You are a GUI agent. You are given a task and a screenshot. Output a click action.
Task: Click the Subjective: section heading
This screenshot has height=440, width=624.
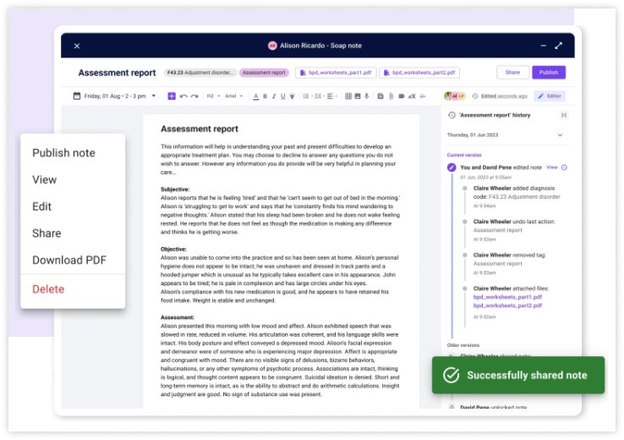(x=175, y=190)
